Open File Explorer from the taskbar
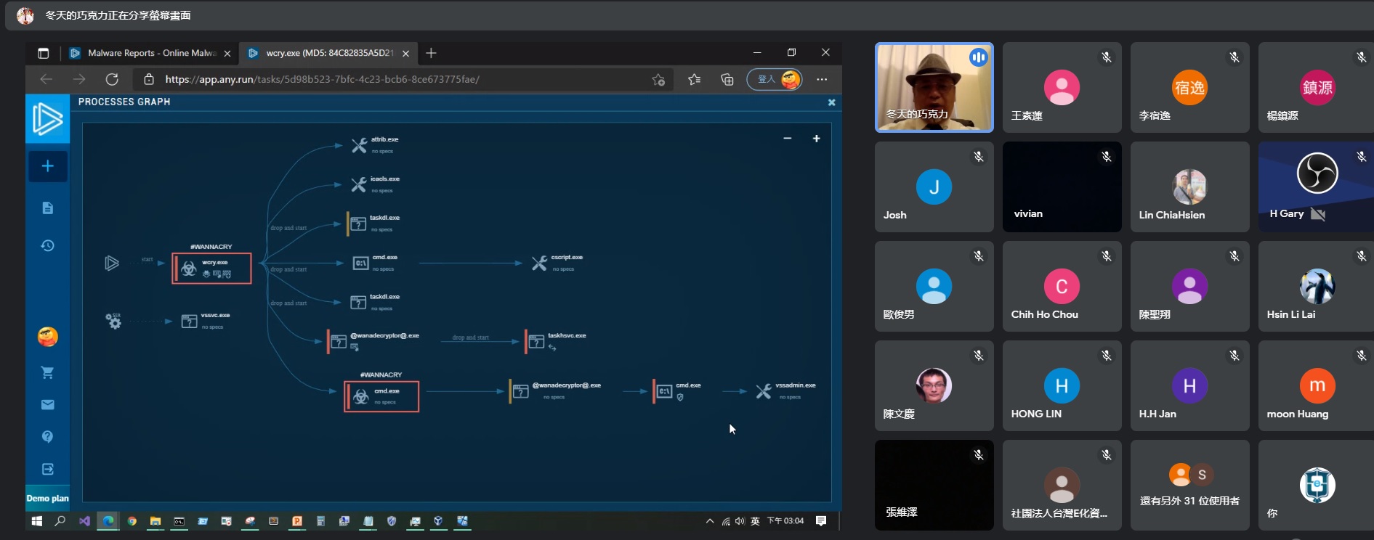Viewport: 1374px width, 540px height. (x=155, y=520)
